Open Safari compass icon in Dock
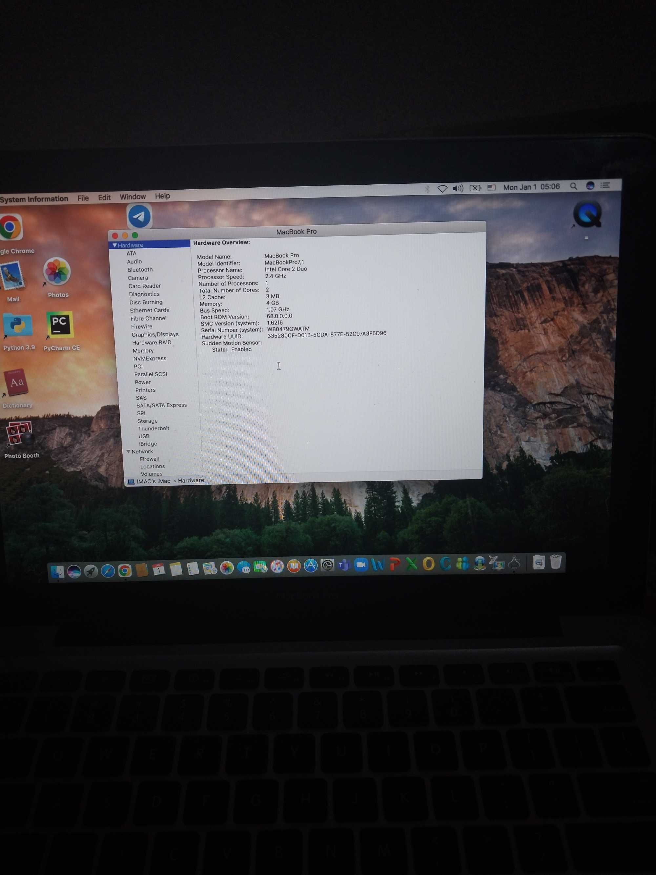Screen dimensions: 656x875 coord(108,571)
